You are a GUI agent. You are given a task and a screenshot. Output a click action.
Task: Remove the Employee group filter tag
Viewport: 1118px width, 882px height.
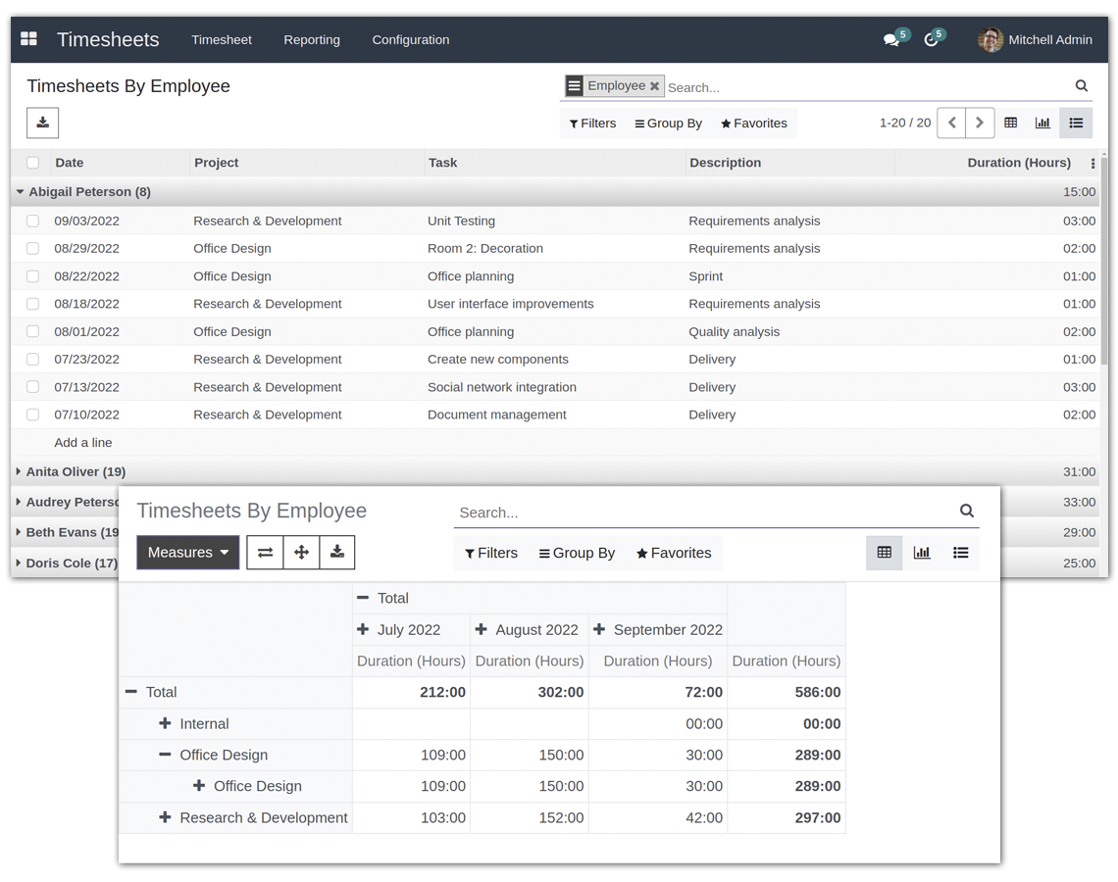click(654, 86)
